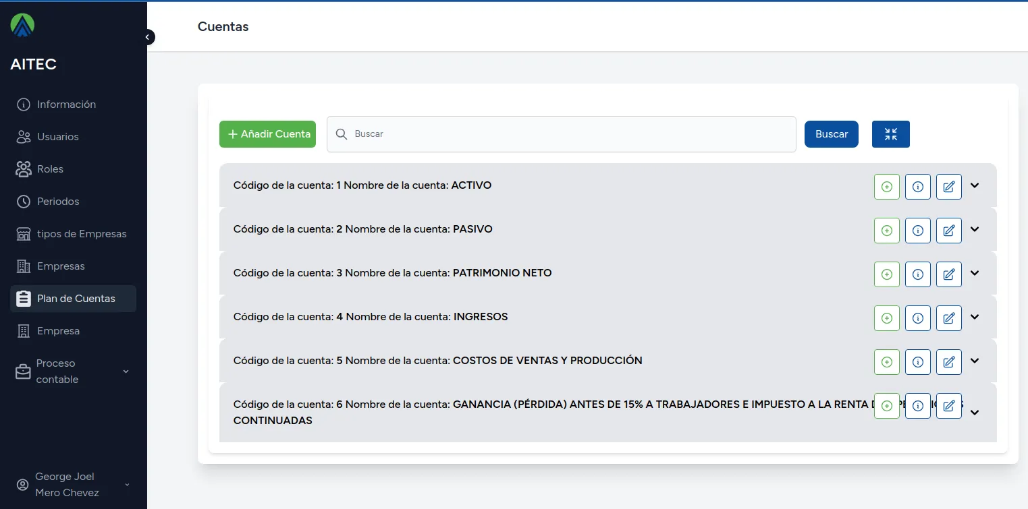Expand the INGRESOS account row

tap(975, 317)
